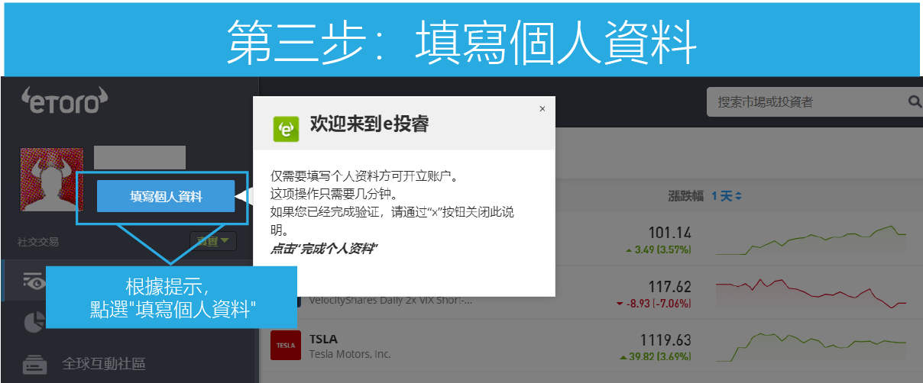
Task: Click the TSLA red logo icon
Action: point(286,345)
